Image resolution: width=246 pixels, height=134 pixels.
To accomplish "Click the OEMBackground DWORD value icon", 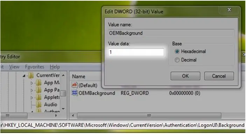I will pos(75,93).
